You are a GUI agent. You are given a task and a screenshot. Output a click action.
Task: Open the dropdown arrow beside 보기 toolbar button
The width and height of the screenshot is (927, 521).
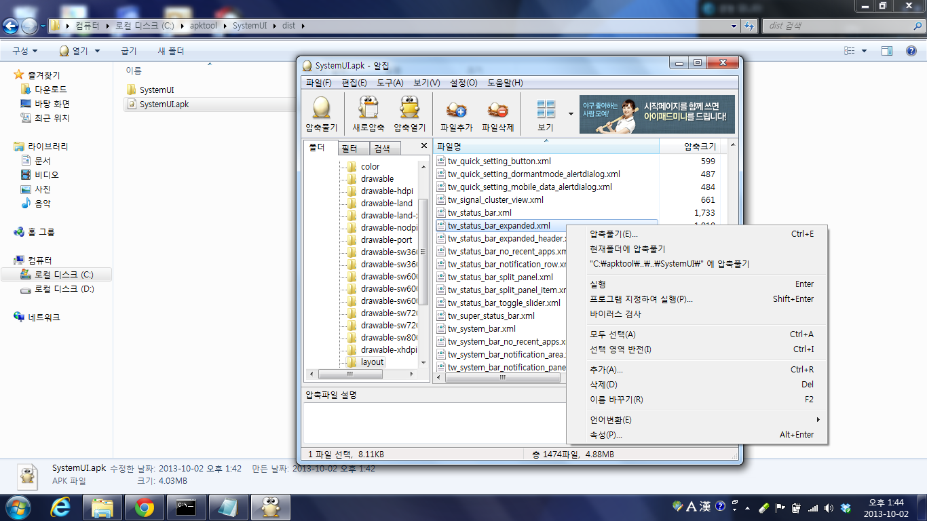pos(571,114)
